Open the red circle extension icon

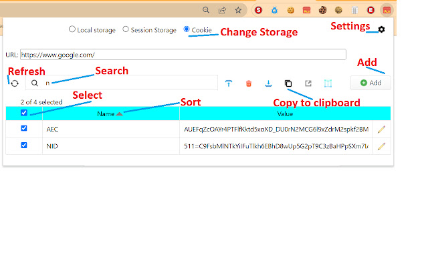(x=370, y=11)
